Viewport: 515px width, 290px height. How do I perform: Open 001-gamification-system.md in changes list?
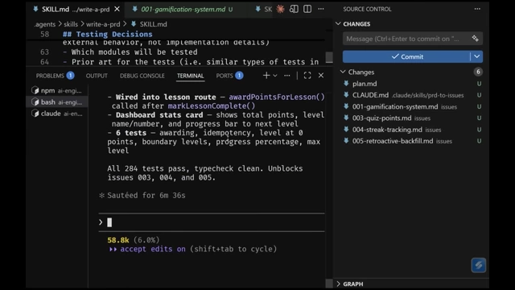[395, 106]
